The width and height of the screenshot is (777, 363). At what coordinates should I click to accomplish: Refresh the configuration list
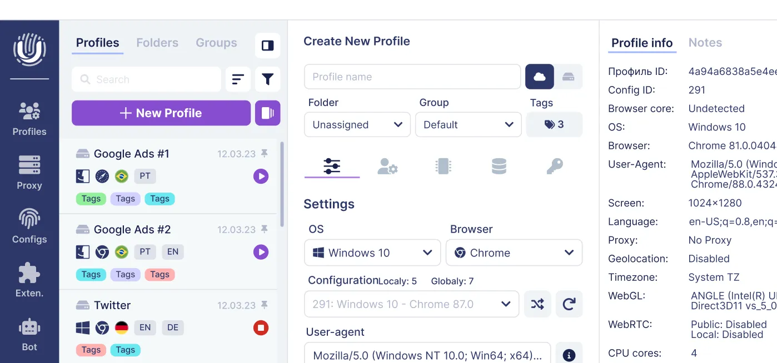[x=569, y=304]
